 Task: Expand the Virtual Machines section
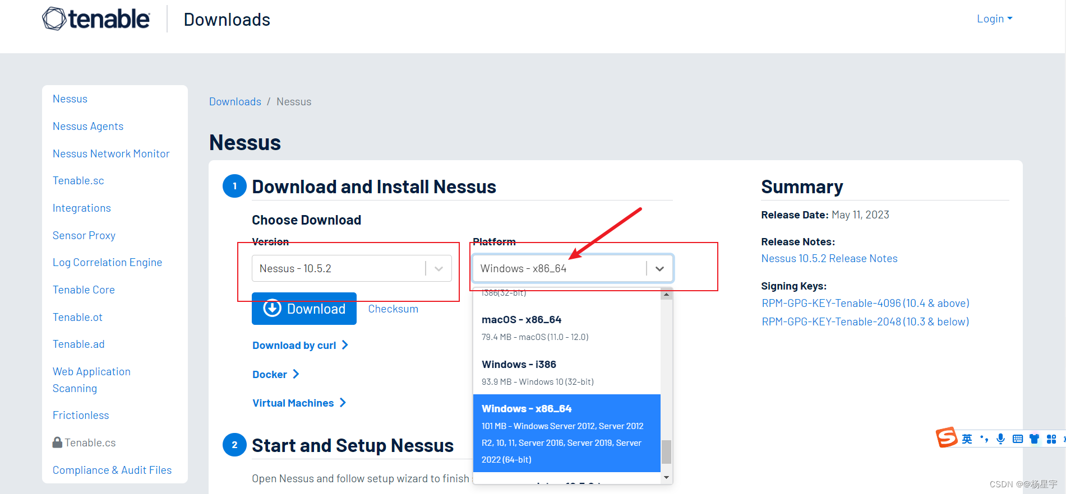[x=299, y=403]
